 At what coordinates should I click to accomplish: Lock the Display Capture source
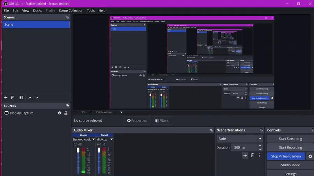click(x=66, y=113)
